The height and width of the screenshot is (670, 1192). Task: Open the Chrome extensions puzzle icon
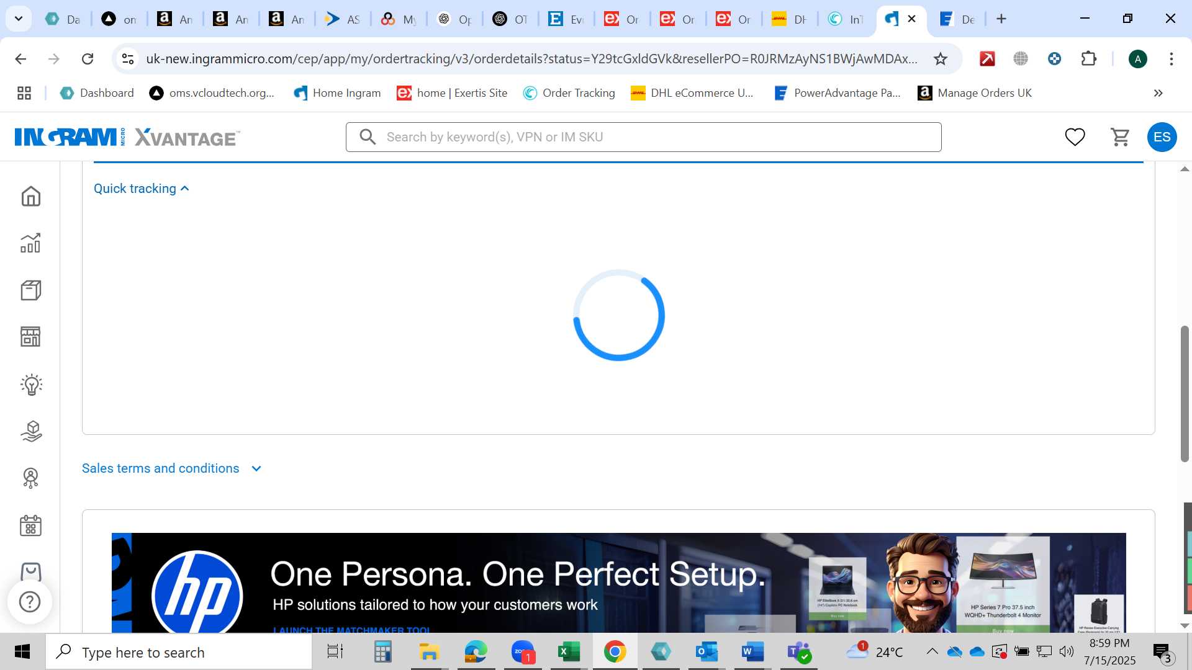coord(1089,59)
